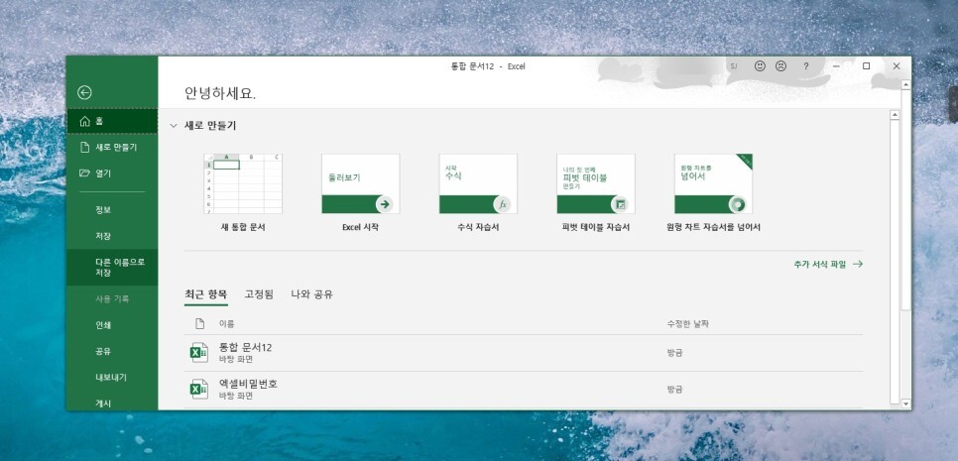The image size is (958, 461).
Task: Click the Excel icon beside 통합 문서12
Action: pyautogui.click(x=198, y=353)
